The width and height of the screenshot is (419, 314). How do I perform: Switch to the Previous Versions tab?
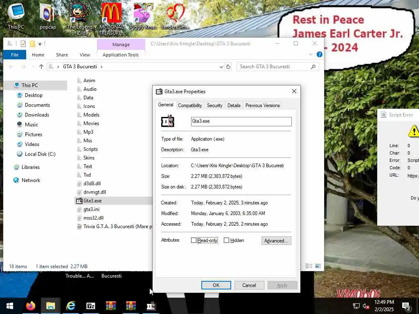pyautogui.click(x=262, y=105)
